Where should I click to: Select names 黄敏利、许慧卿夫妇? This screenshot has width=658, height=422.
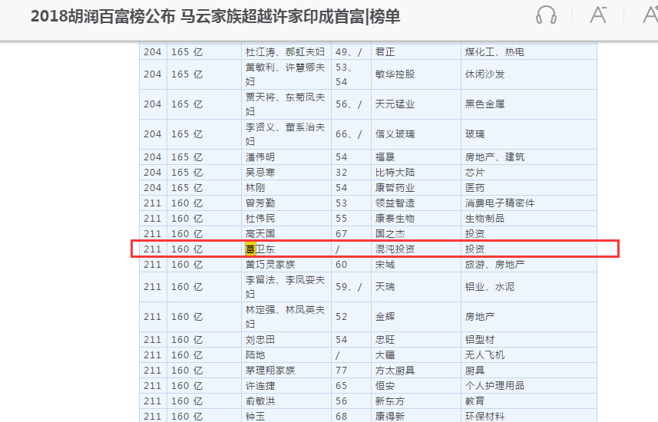click(286, 74)
